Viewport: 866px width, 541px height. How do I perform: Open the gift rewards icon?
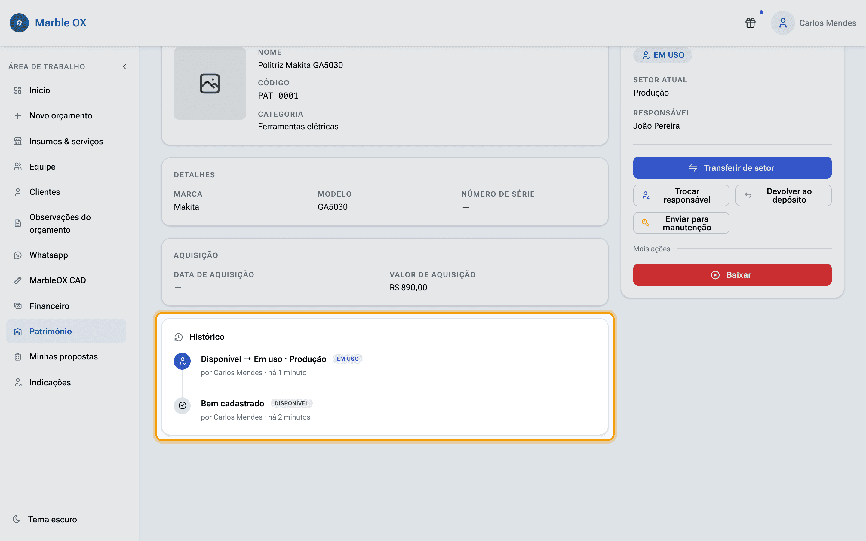751,23
